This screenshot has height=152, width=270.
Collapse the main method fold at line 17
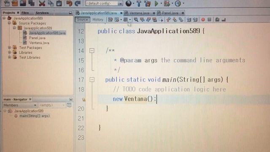coord(92,80)
